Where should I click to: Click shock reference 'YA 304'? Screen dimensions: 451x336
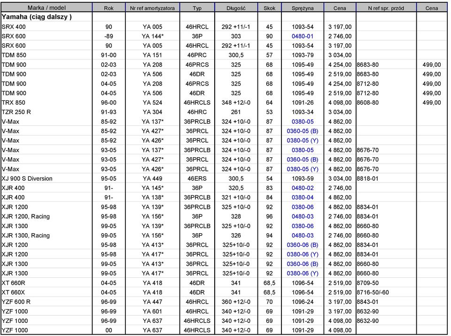coord(152,112)
